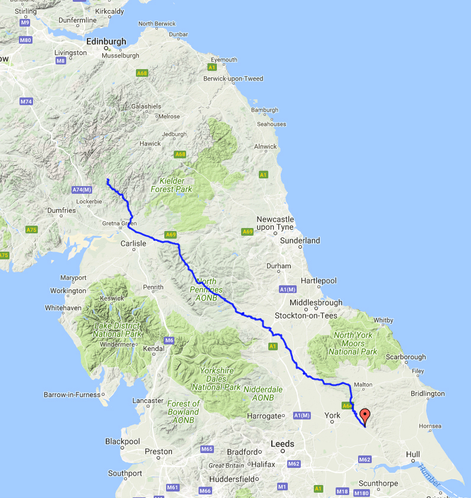
Task: Click the M62 shield near Hull
Action: pyautogui.click(x=365, y=459)
